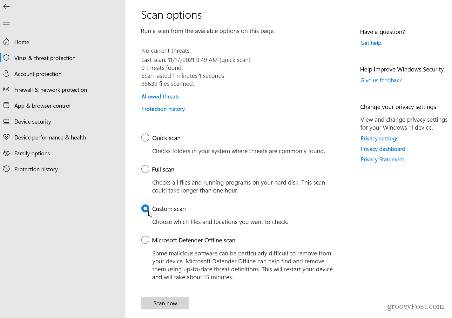Click the Family options people icon

tap(6, 153)
